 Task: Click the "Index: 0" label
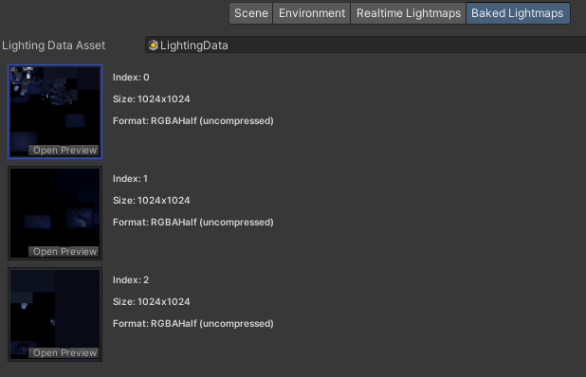pyautogui.click(x=131, y=78)
